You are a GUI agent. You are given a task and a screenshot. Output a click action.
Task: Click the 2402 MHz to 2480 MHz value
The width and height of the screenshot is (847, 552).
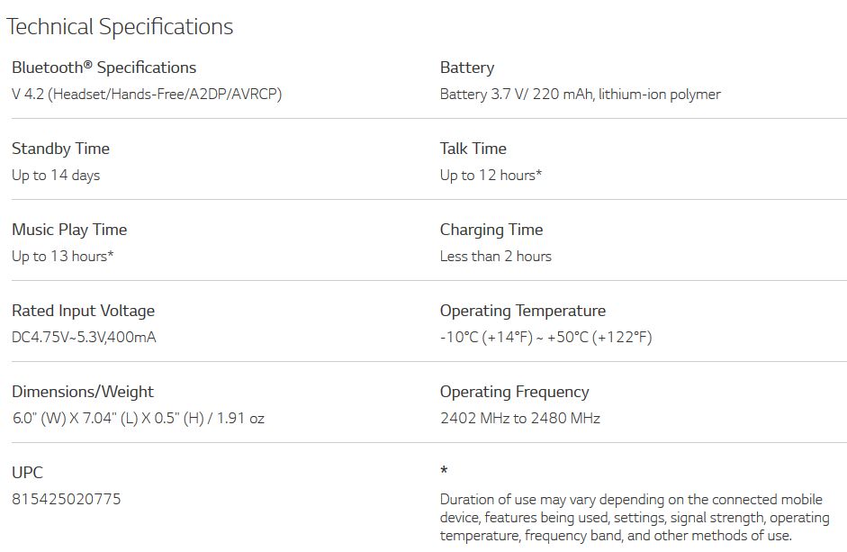point(519,418)
